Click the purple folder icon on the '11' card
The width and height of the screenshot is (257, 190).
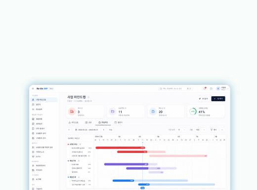tap(113, 112)
